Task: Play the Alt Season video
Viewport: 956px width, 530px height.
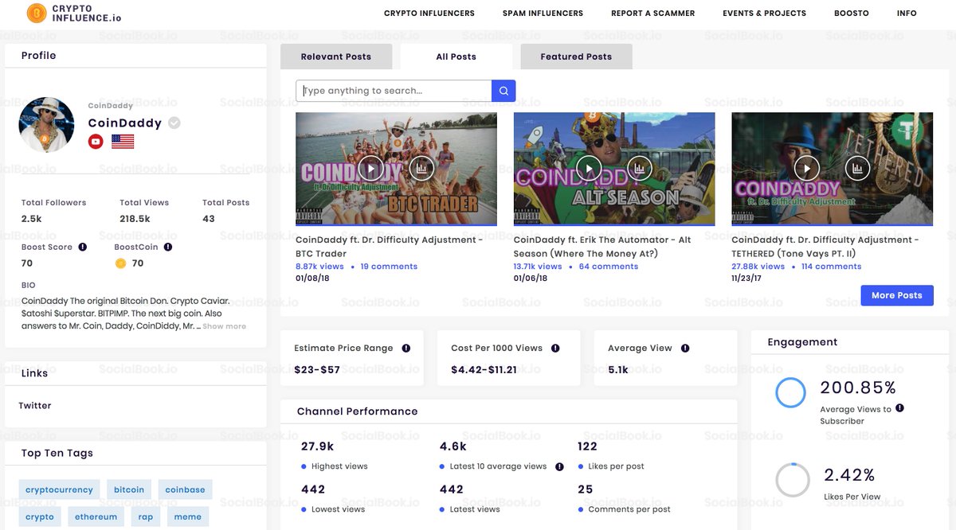Action: point(589,168)
